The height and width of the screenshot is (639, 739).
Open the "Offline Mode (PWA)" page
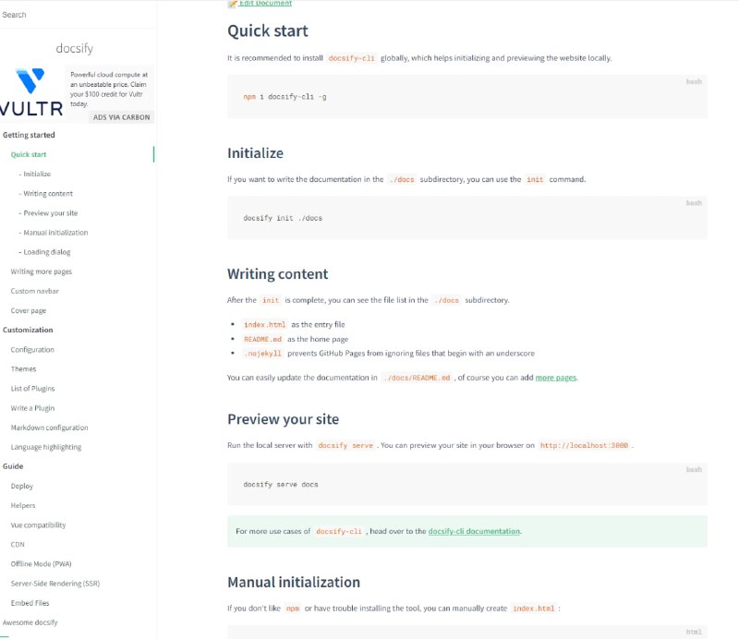click(42, 563)
